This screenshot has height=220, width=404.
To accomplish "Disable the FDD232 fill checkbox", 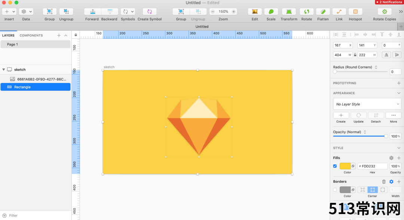I will [x=335, y=166].
